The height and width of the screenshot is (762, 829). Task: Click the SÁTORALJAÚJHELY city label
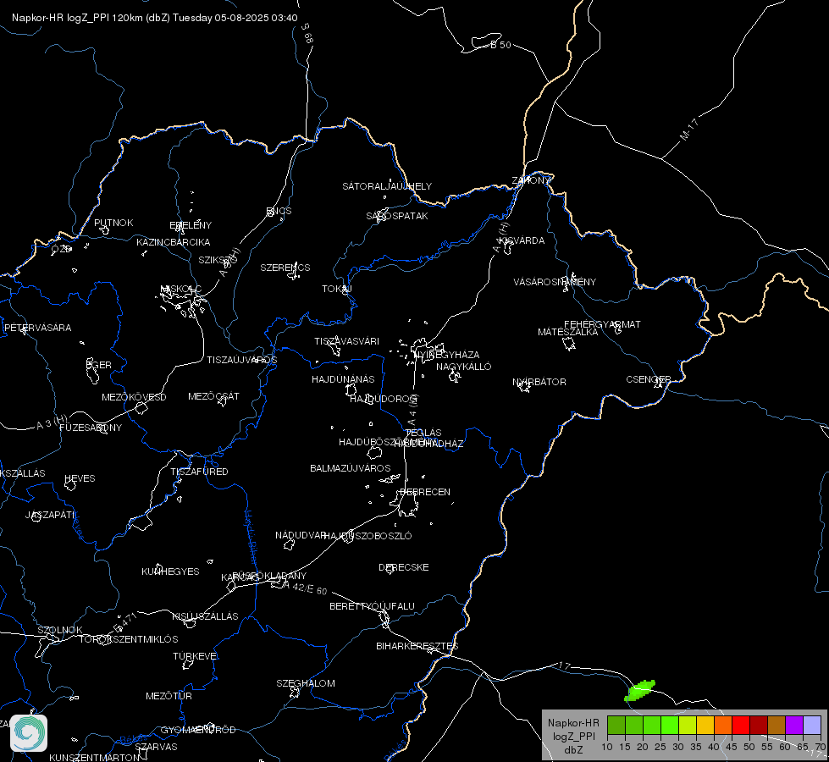387,186
